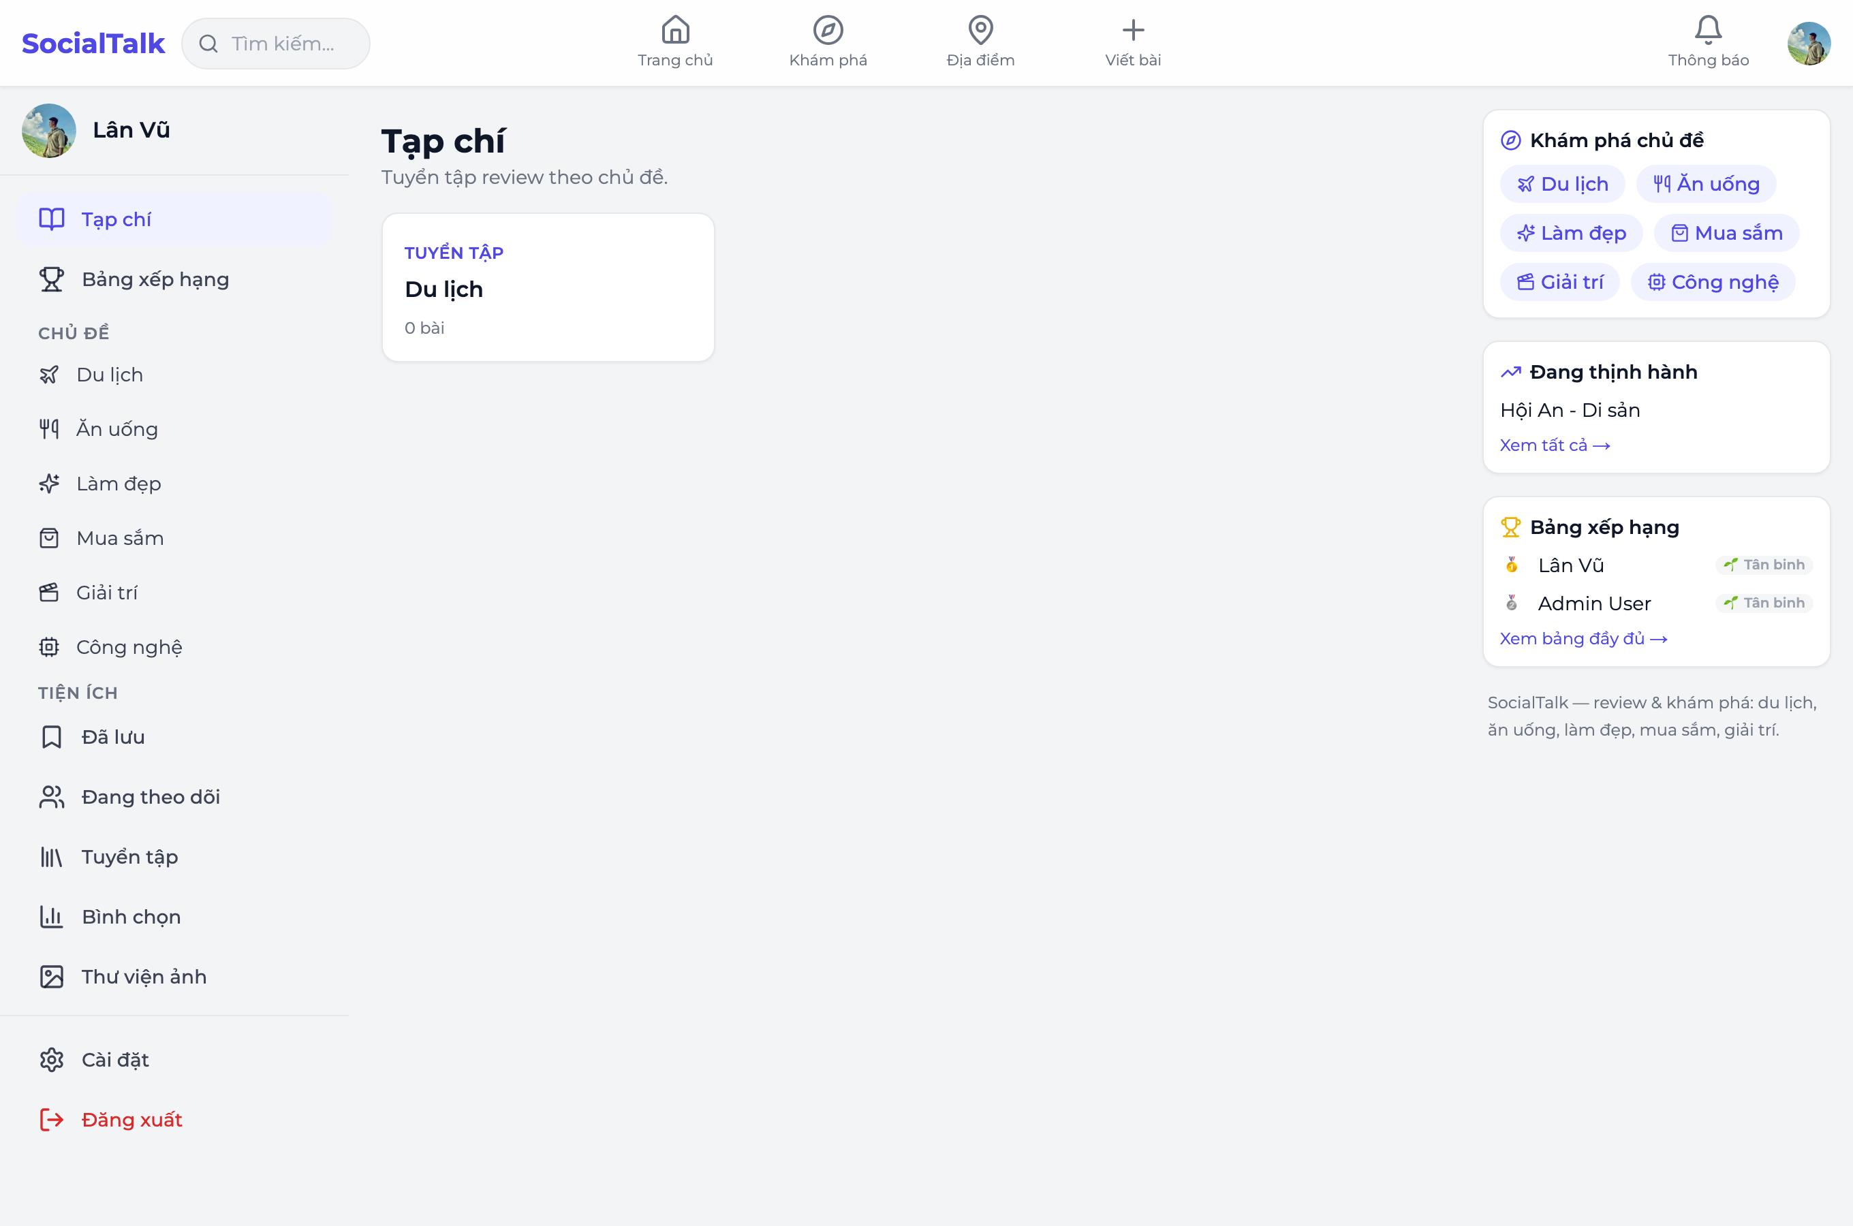Image resolution: width=1853 pixels, height=1226 pixels.
Task: Click Mua sắm chip in Khám phá chủ đề
Action: (1726, 233)
